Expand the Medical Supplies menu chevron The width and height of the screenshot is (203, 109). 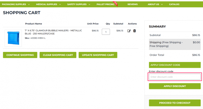point(60,4)
